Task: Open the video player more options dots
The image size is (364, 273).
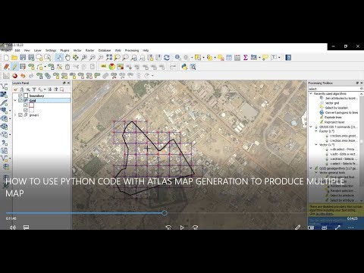Action: click(x=351, y=227)
